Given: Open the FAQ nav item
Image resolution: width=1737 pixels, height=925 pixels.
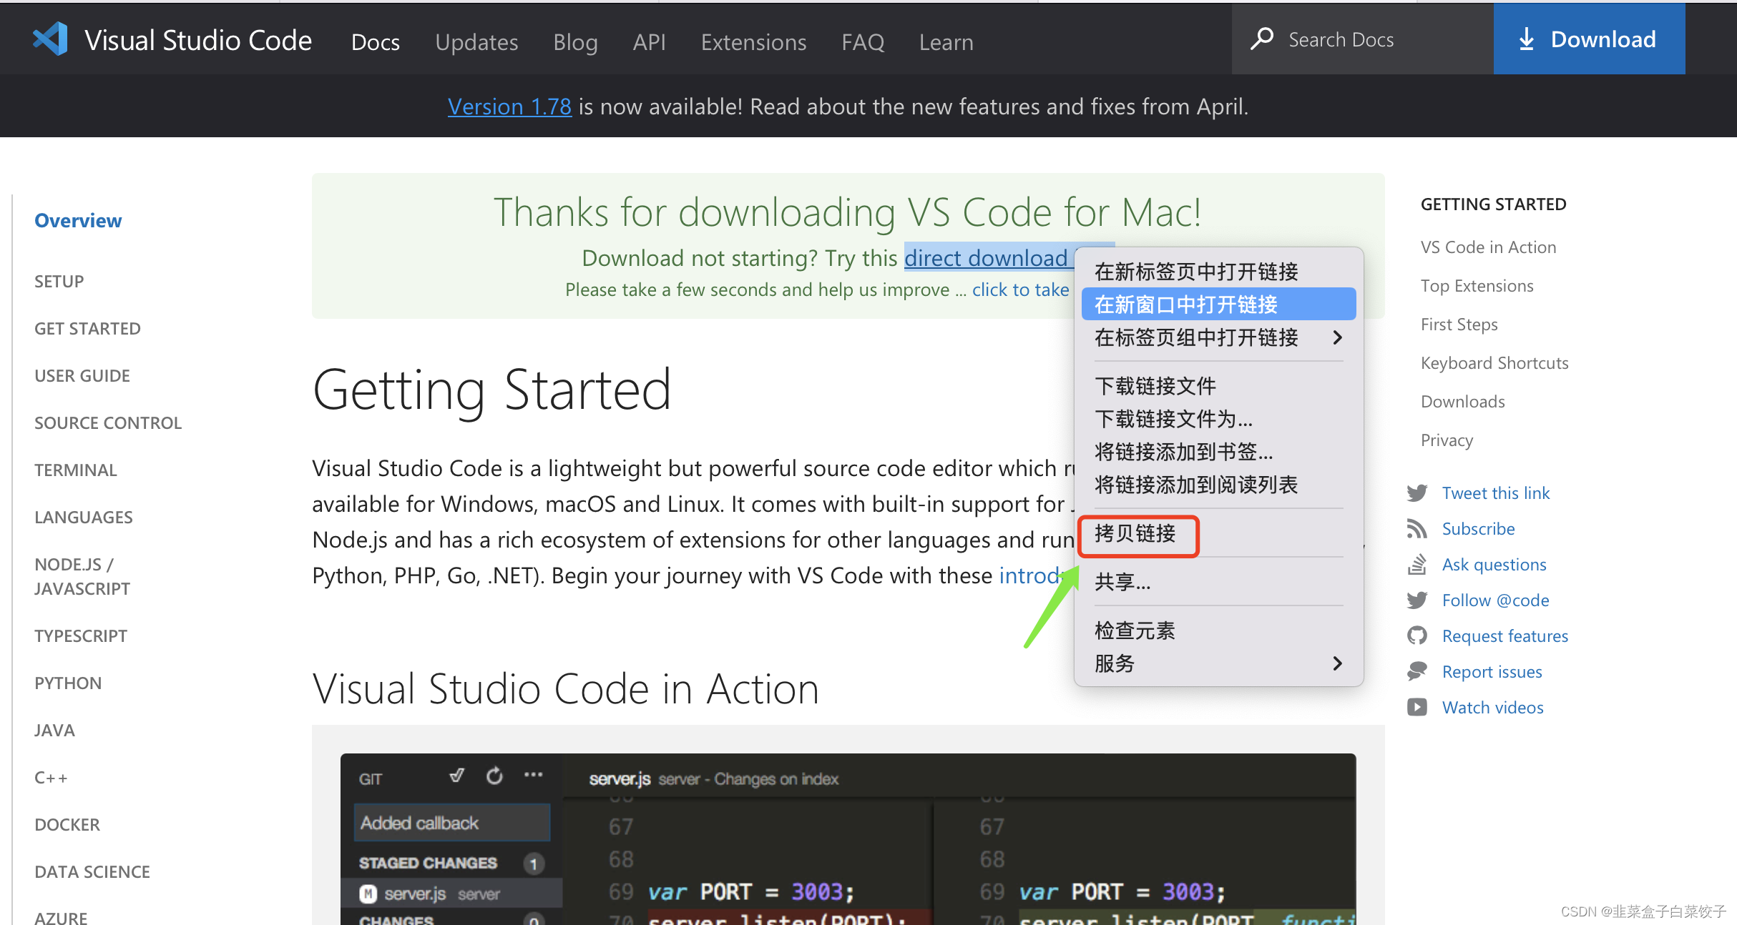Looking at the screenshot, I should tap(863, 42).
